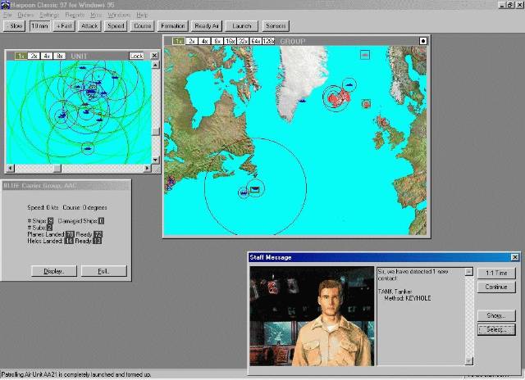Click Unit window horizontal scroll right arrow

148,168
